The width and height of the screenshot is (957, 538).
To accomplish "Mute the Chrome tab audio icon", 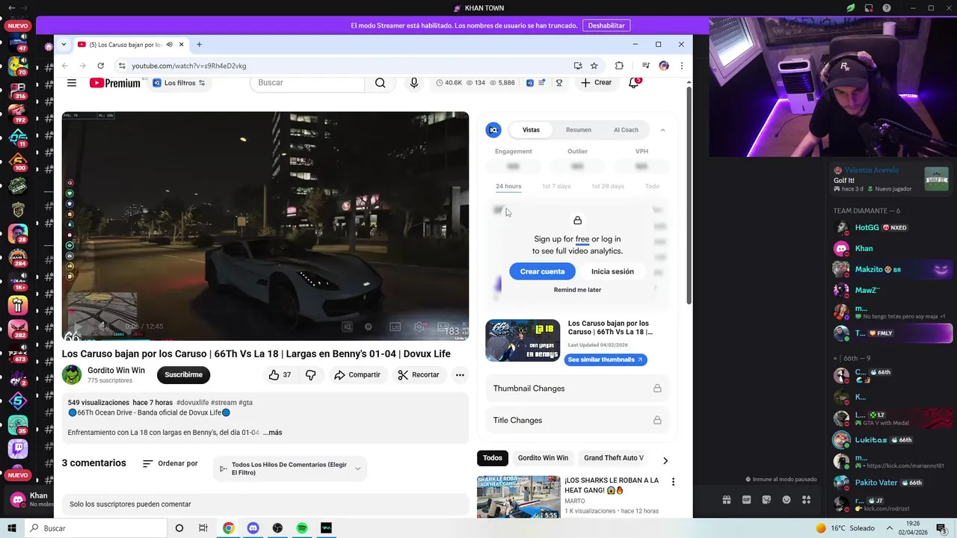I will pos(169,45).
